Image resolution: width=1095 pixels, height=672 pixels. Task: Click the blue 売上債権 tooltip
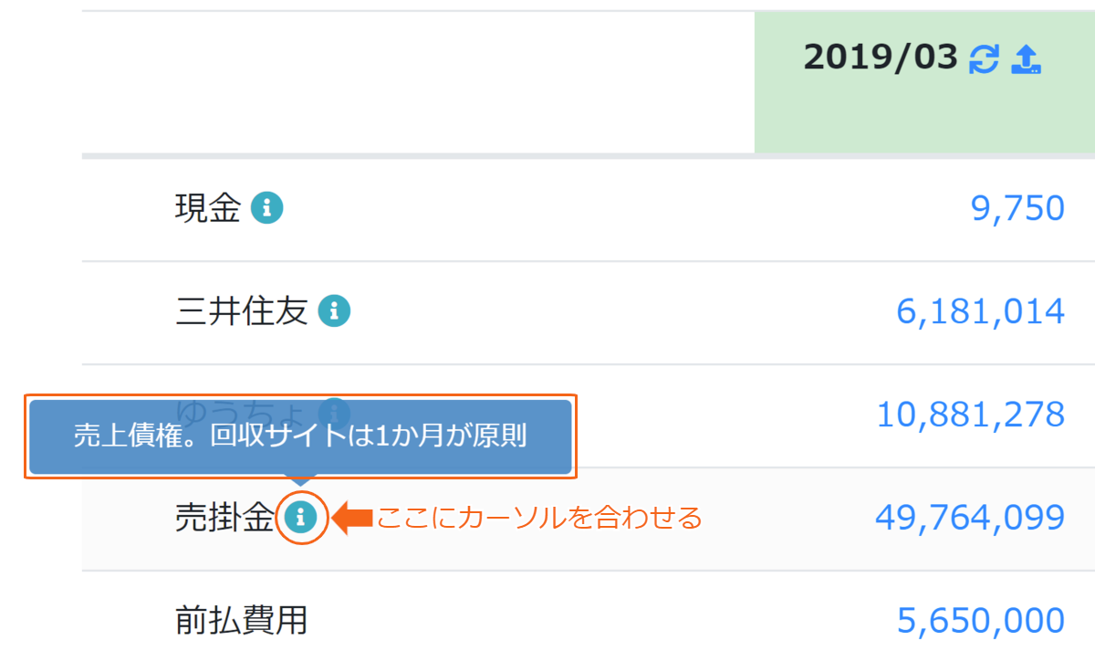coord(300,436)
